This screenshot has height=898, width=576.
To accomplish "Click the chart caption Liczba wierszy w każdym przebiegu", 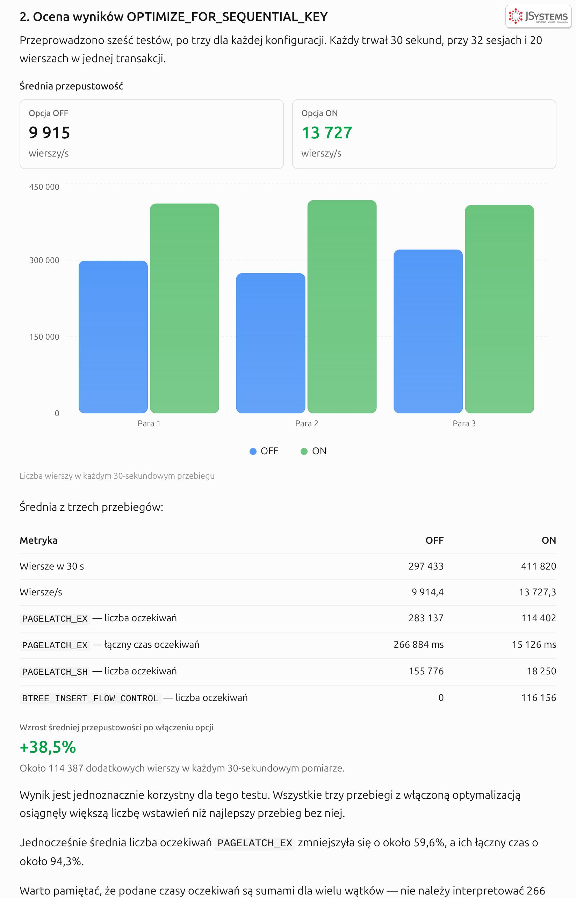I will coord(117,476).
